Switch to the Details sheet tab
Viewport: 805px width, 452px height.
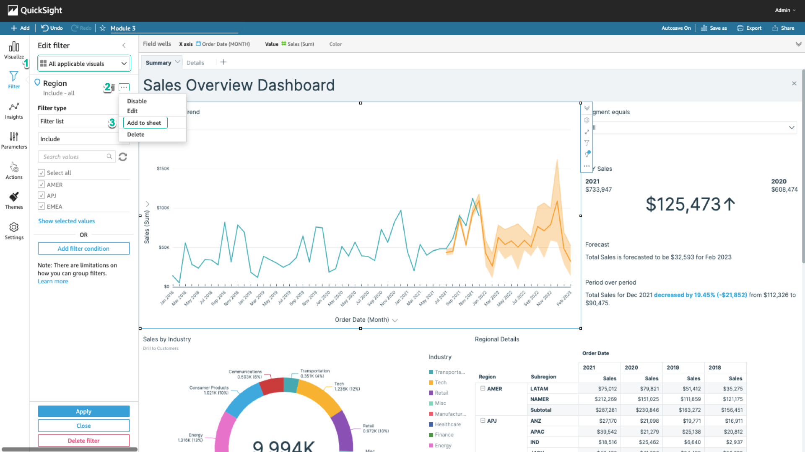[195, 63]
